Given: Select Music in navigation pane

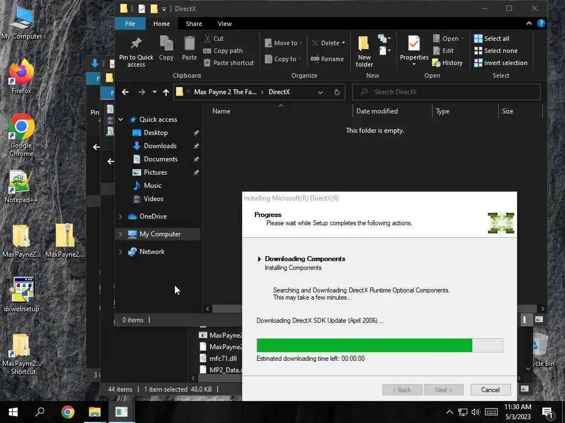Looking at the screenshot, I should [x=152, y=186].
